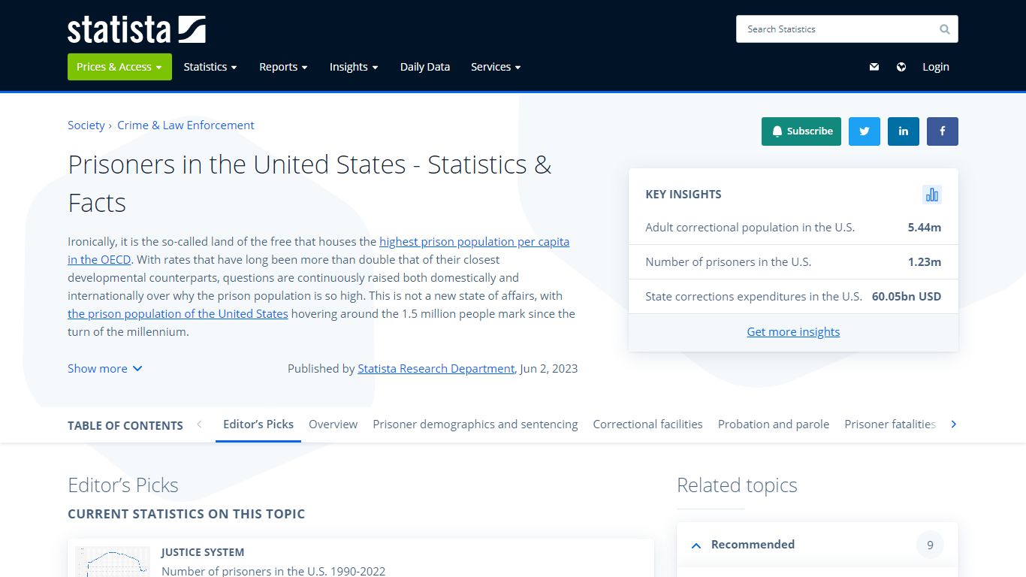Collapse the Recommended related topics
The image size is (1026, 577).
(x=696, y=545)
